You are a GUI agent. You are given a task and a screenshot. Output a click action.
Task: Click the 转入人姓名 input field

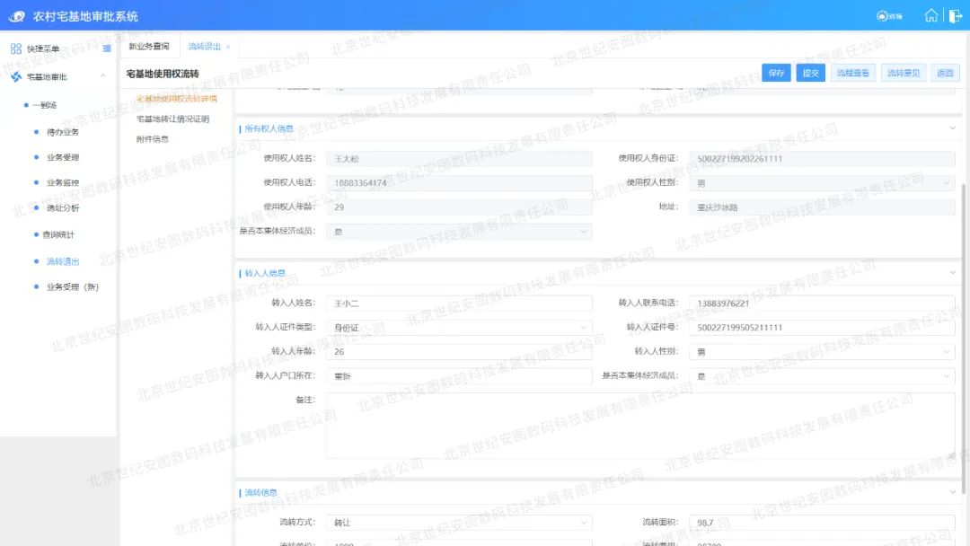point(458,304)
